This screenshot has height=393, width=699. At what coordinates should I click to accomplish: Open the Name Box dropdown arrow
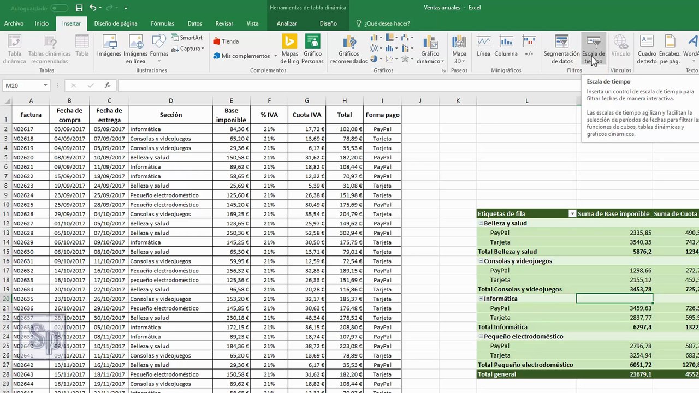pos(45,86)
